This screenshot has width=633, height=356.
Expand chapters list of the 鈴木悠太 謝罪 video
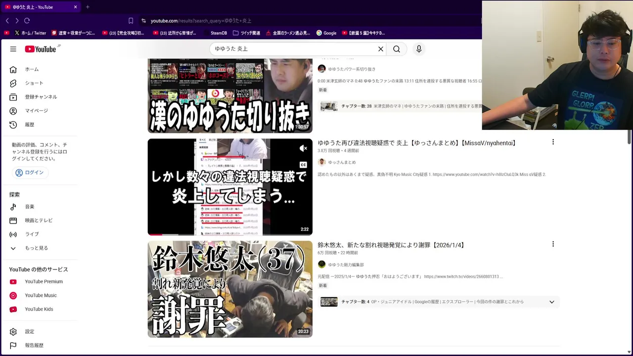click(x=552, y=302)
